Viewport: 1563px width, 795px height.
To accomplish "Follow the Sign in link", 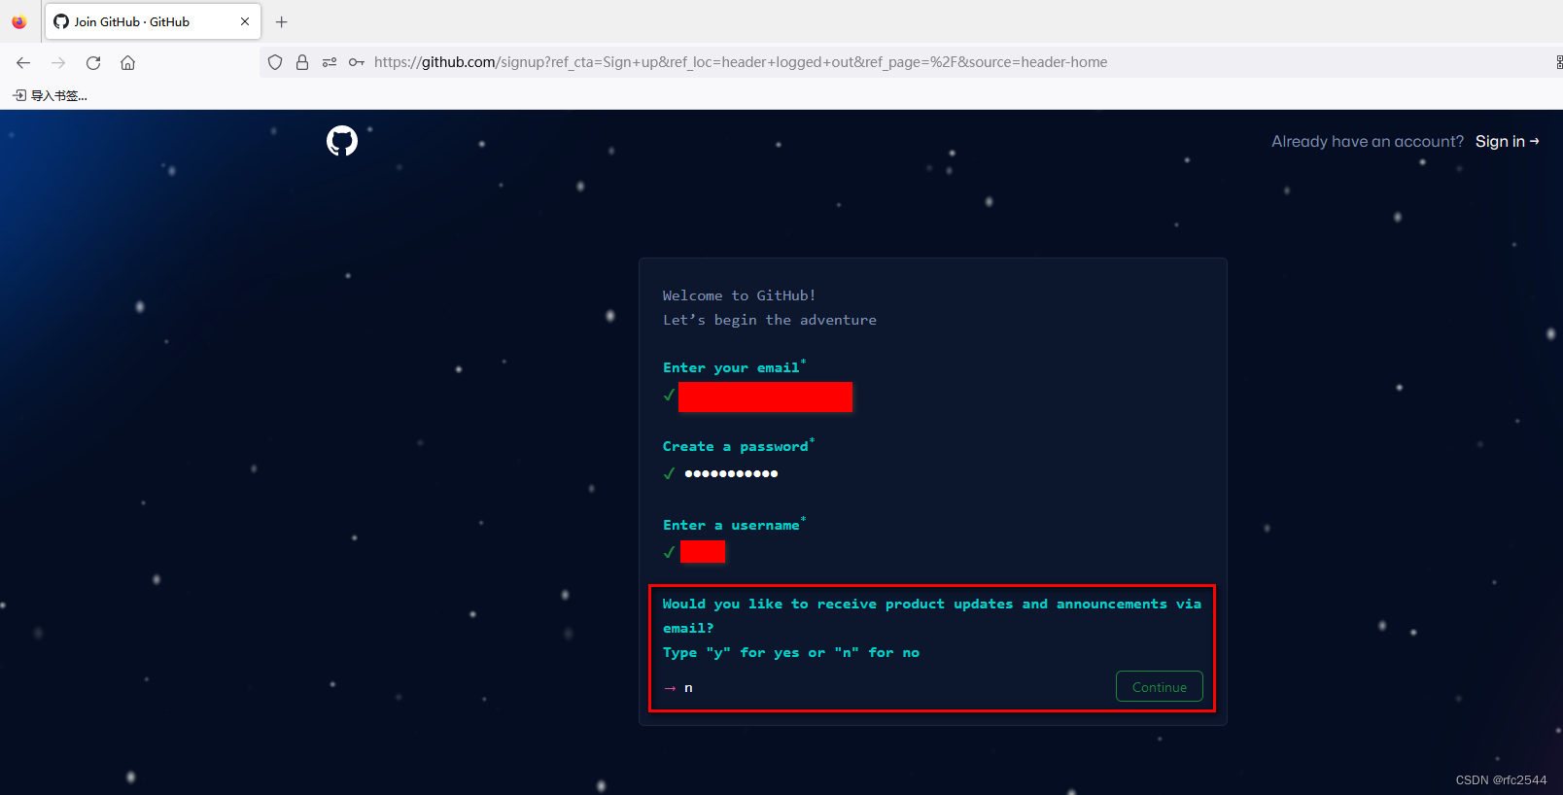I will 1507,141.
